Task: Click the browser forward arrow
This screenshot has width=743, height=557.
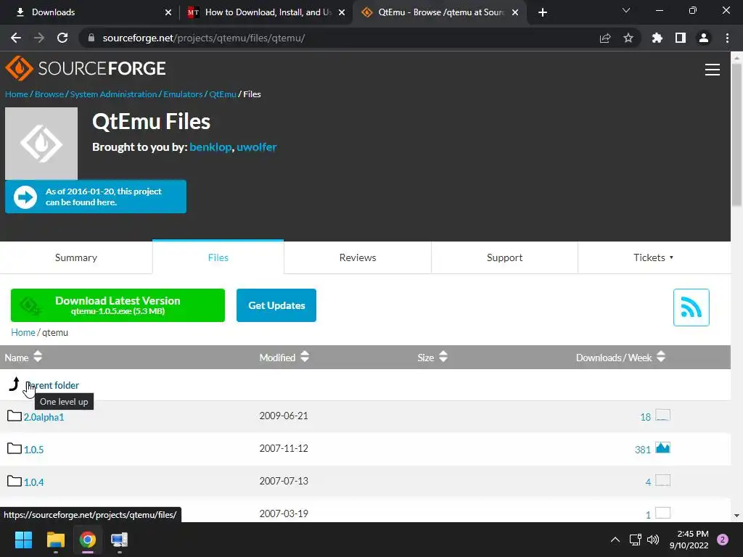Action: click(39, 38)
